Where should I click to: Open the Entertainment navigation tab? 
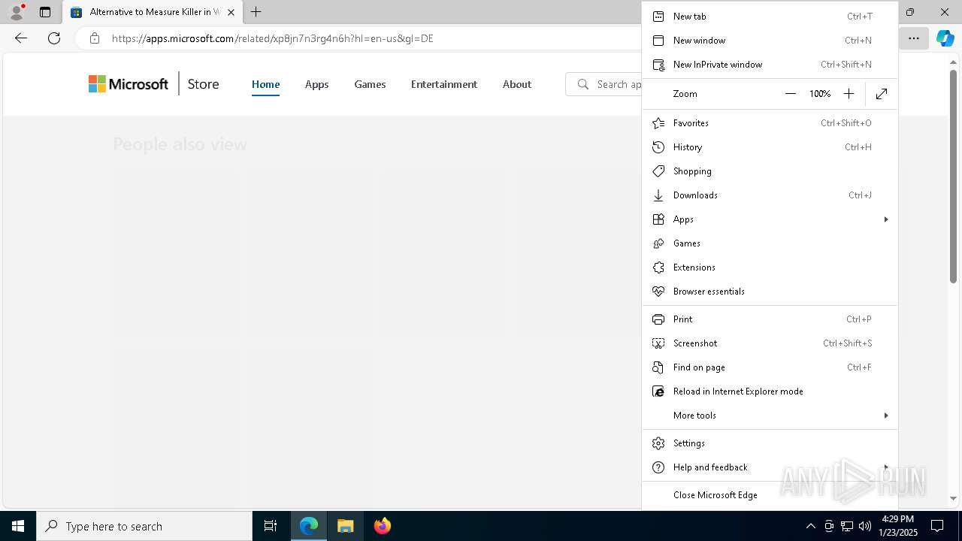click(x=443, y=84)
